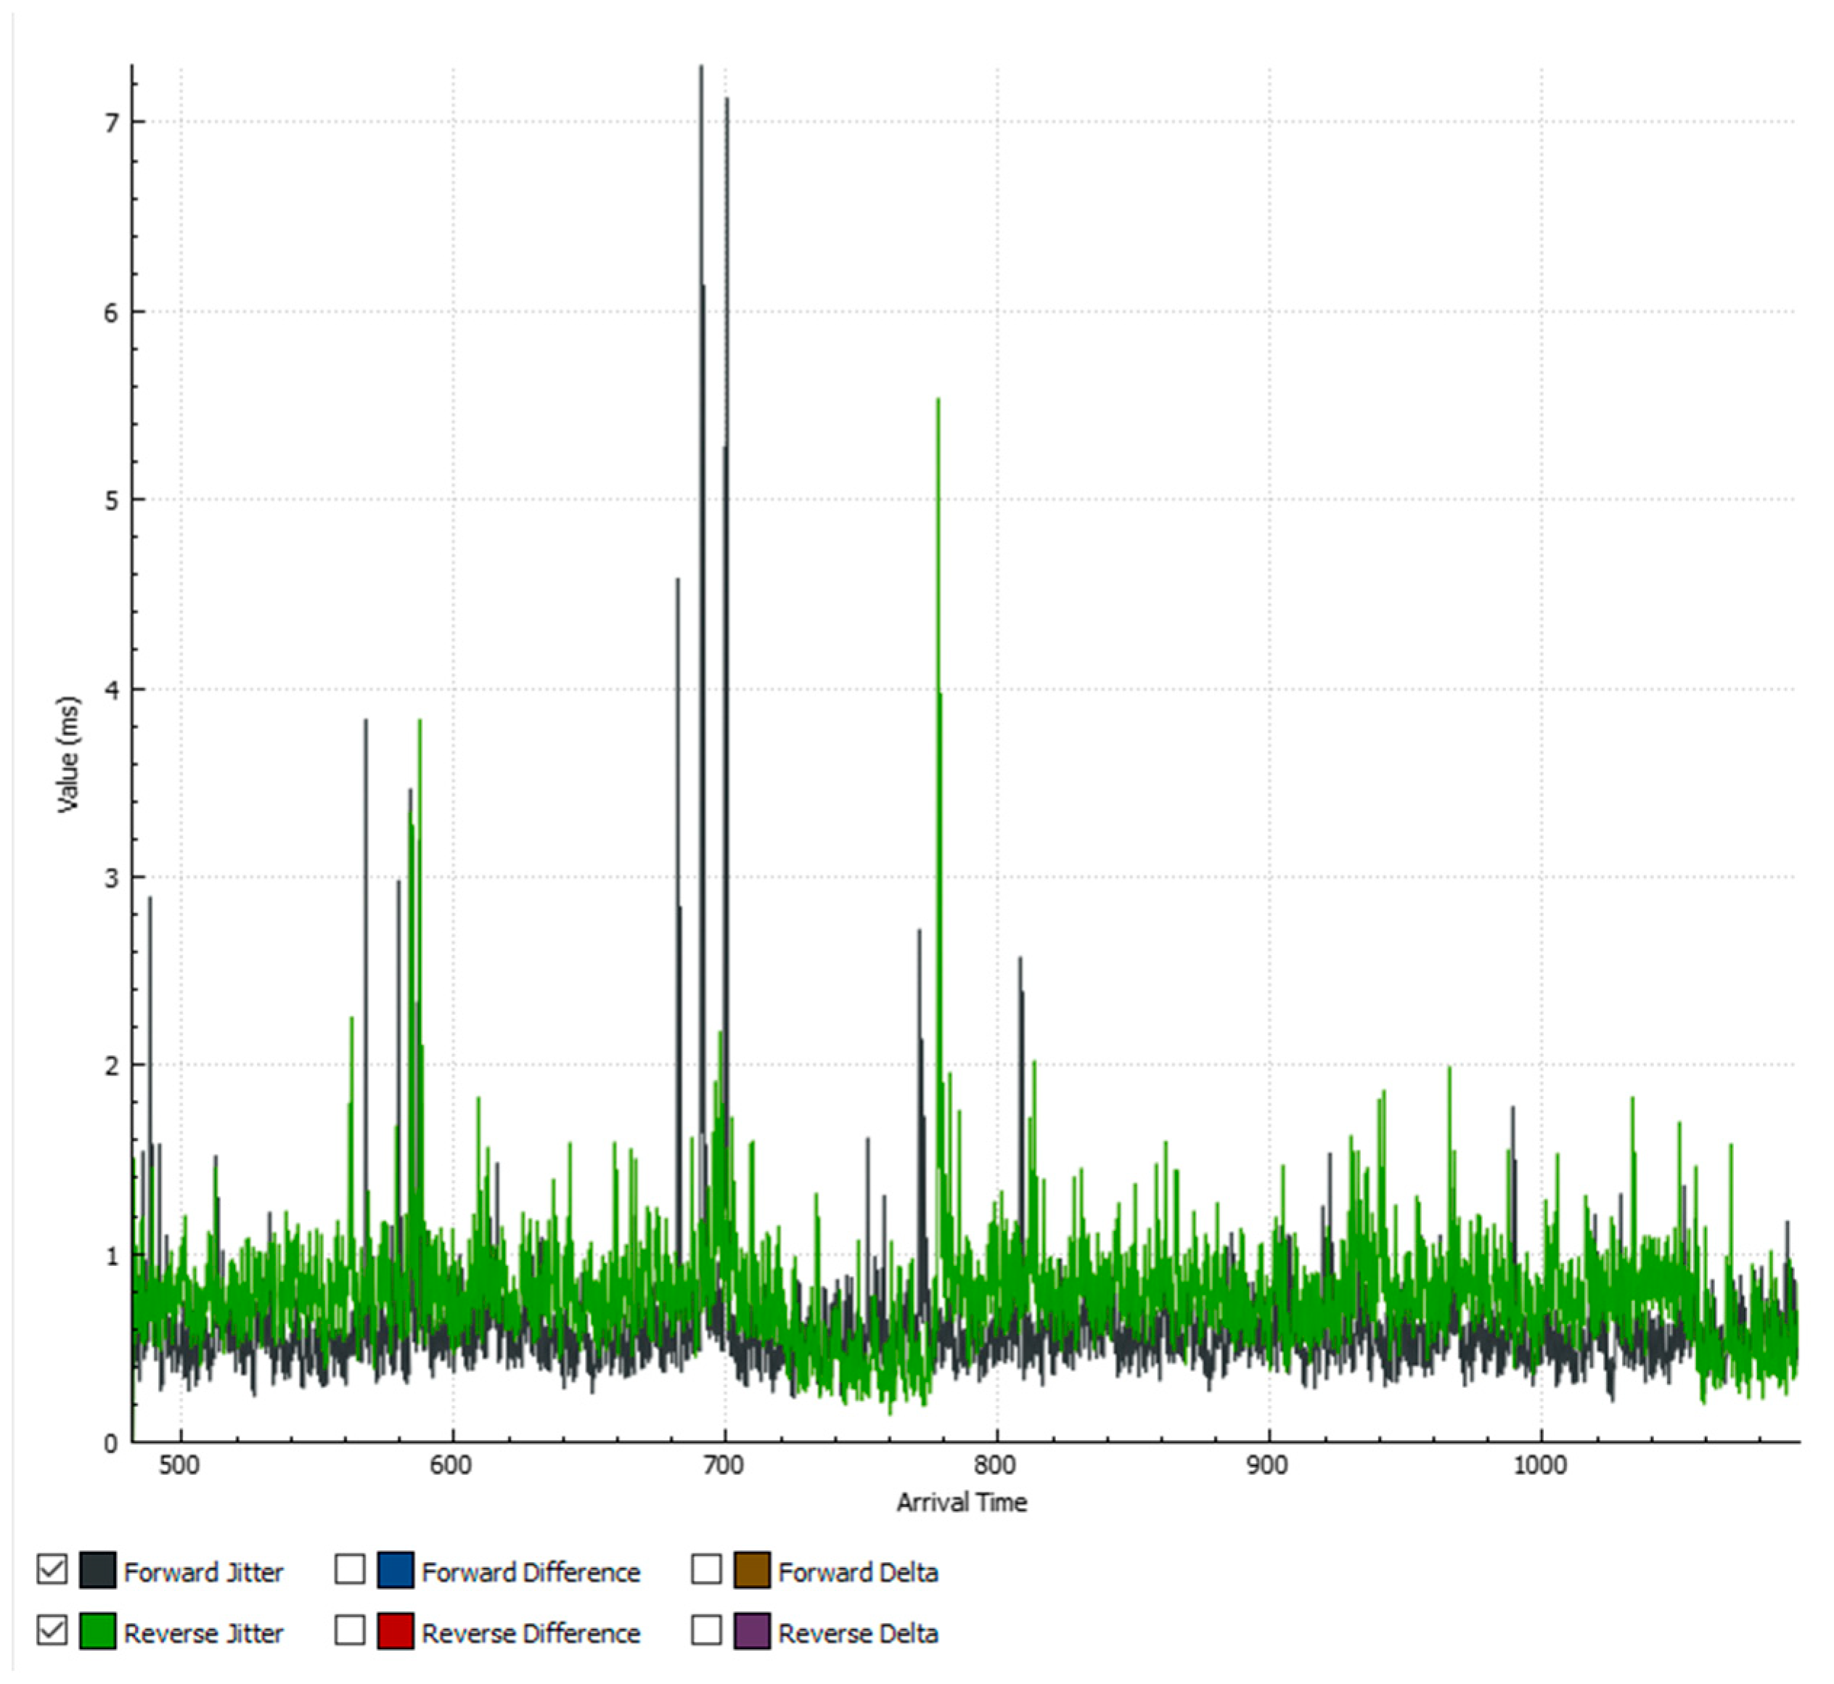Uncheck the Forward Jitter checkbox
Screen dimensions: 1834x1684
pos(52,1569)
